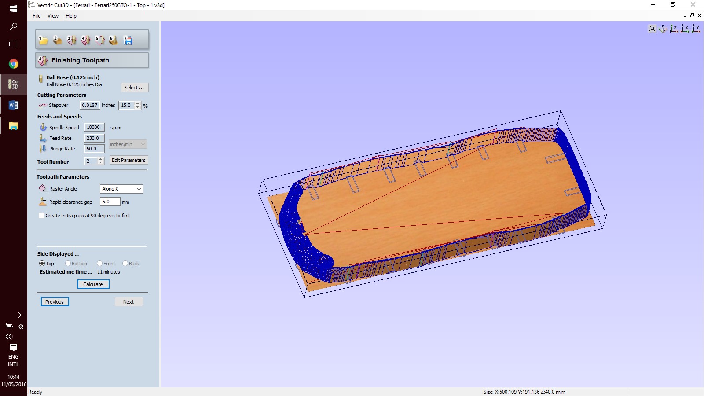View model along the X axis

pyautogui.click(x=685, y=29)
